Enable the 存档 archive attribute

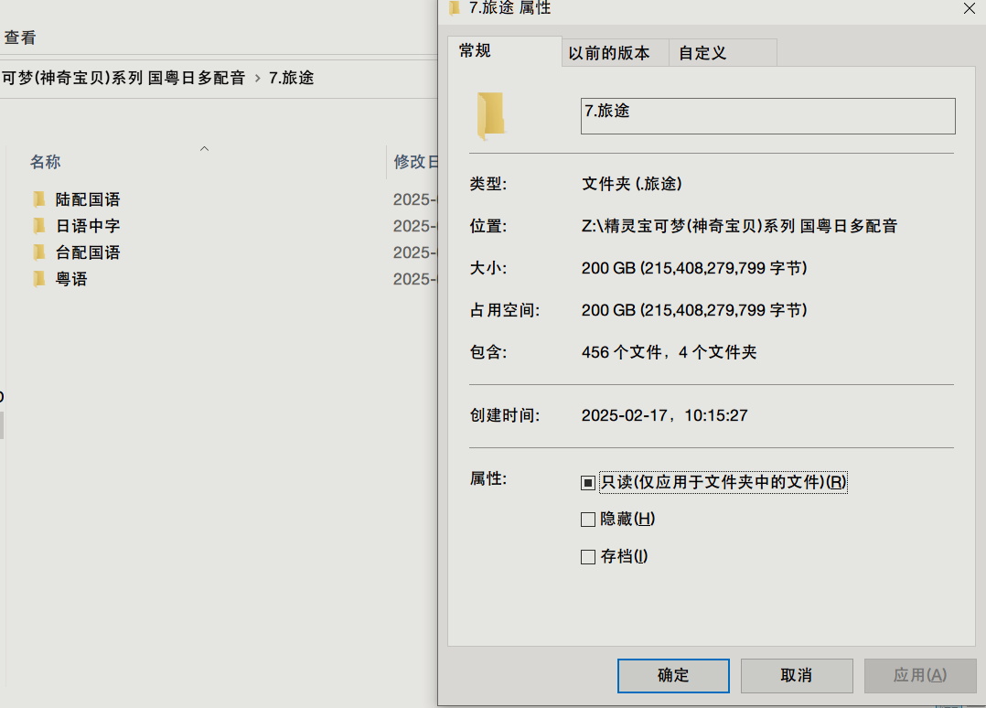point(587,555)
